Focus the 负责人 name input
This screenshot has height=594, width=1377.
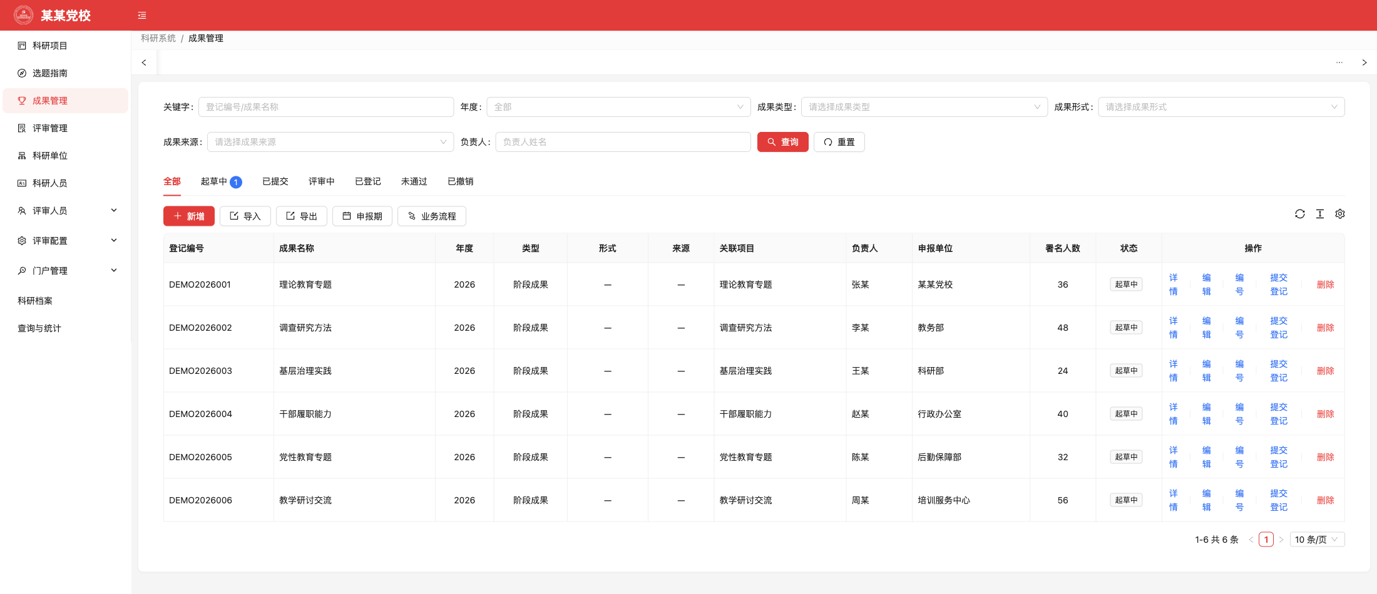pyautogui.click(x=623, y=142)
